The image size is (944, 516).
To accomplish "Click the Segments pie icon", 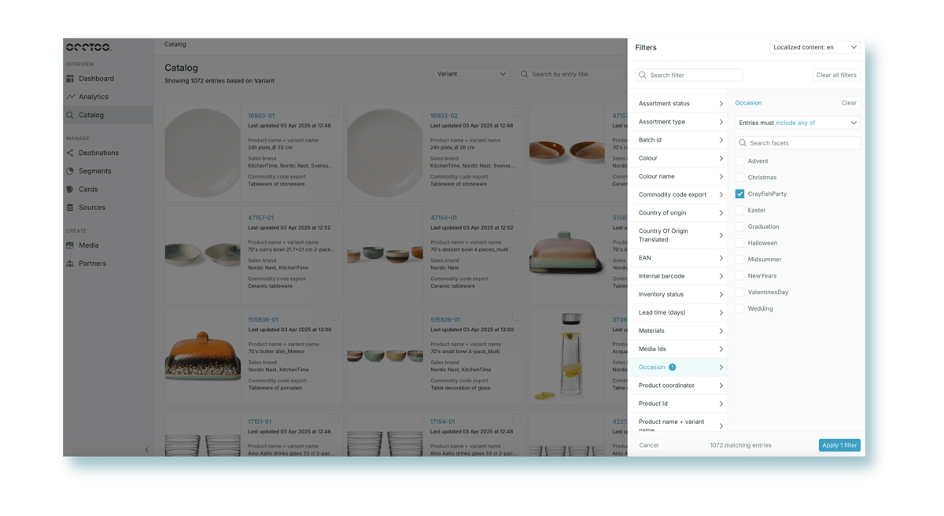I will 70,171.
